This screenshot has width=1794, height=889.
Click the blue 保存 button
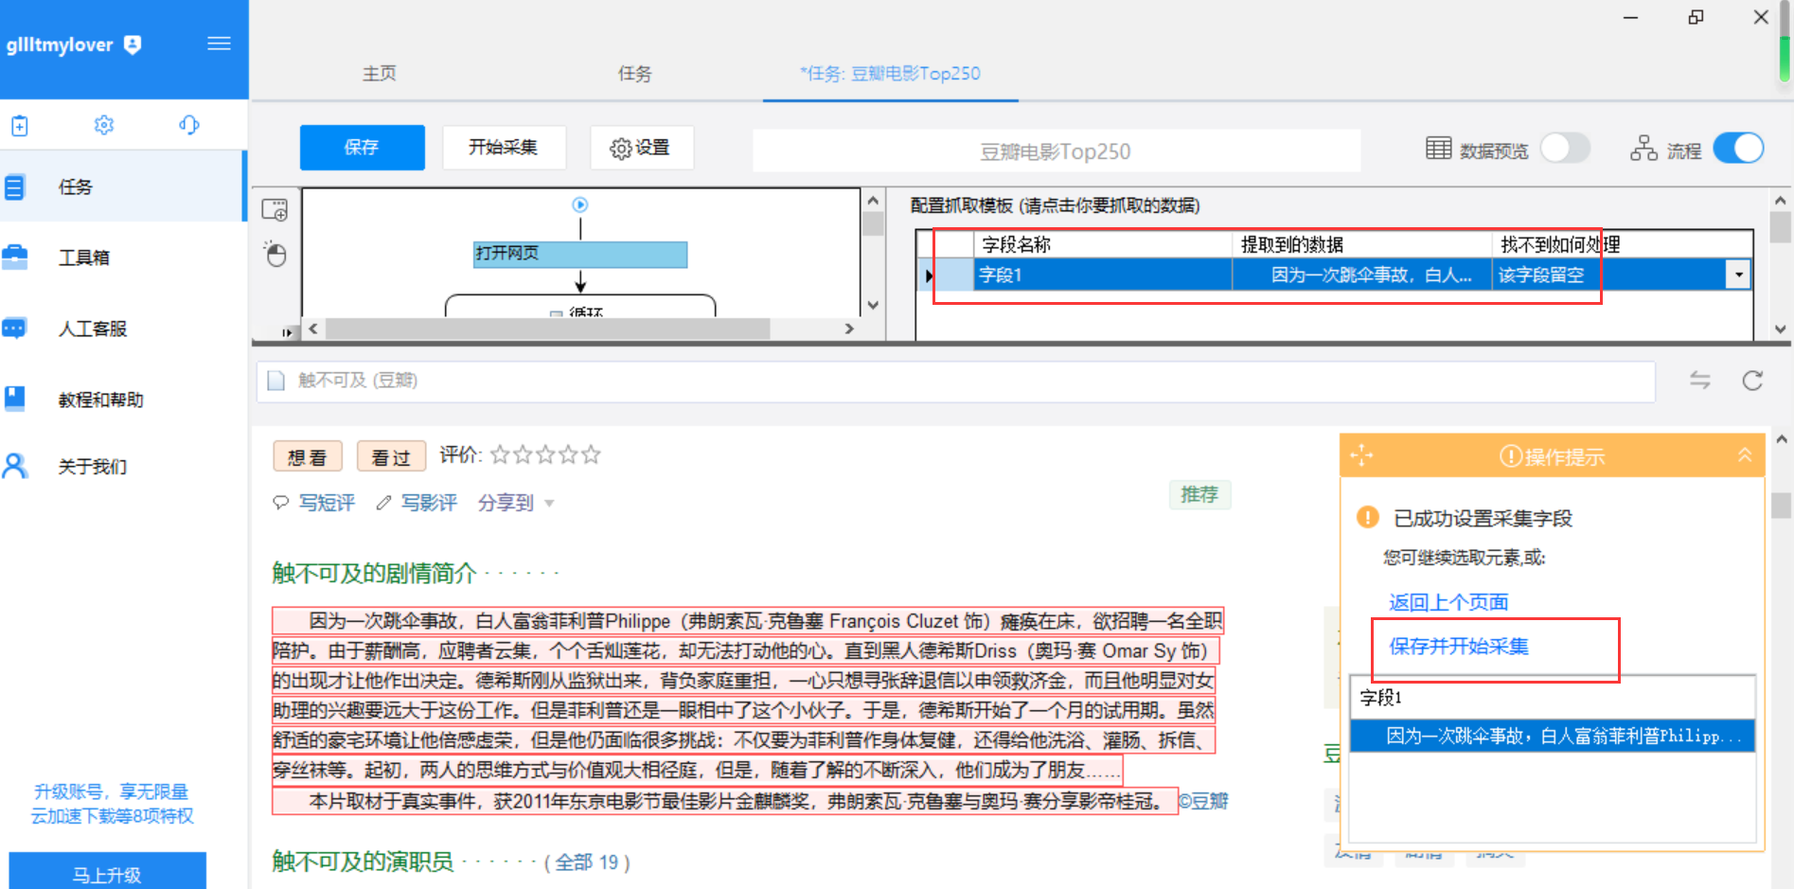362,148
